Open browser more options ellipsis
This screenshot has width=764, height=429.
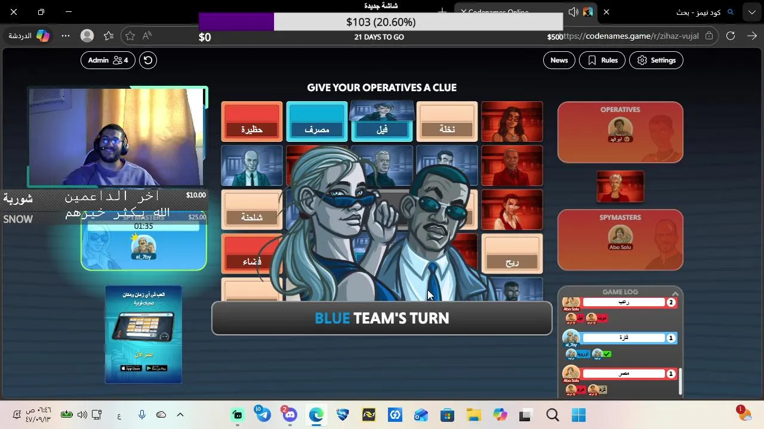[66, 36]
